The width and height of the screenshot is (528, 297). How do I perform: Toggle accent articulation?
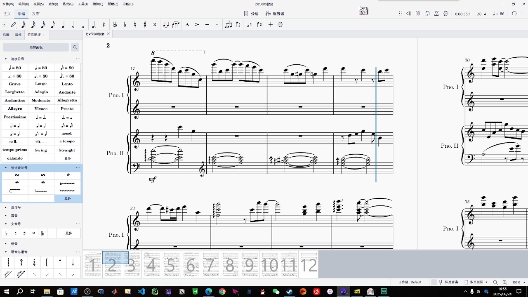(197, 25)
